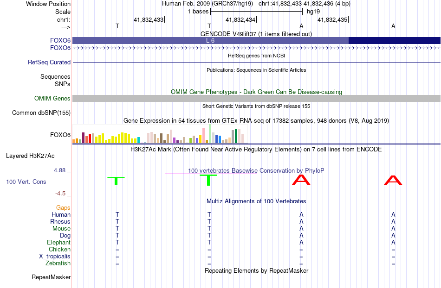The height and width of the screenshot is (288, 441).
Task: Select the Rhesus alignment row label
Action: point(60,221)
